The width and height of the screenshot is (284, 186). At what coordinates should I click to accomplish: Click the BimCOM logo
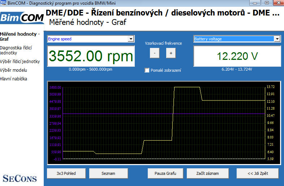click(x=22, y=18)
